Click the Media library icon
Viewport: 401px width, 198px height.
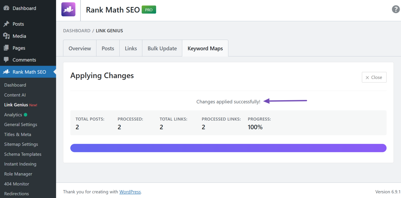pyautogui.click(x=6, y=36)
